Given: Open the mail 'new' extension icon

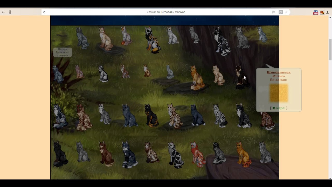Looking at the screenshot, I should [x=316, y=12].
